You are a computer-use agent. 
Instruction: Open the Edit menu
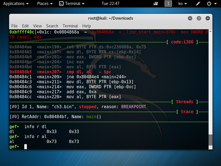point(25,26)
